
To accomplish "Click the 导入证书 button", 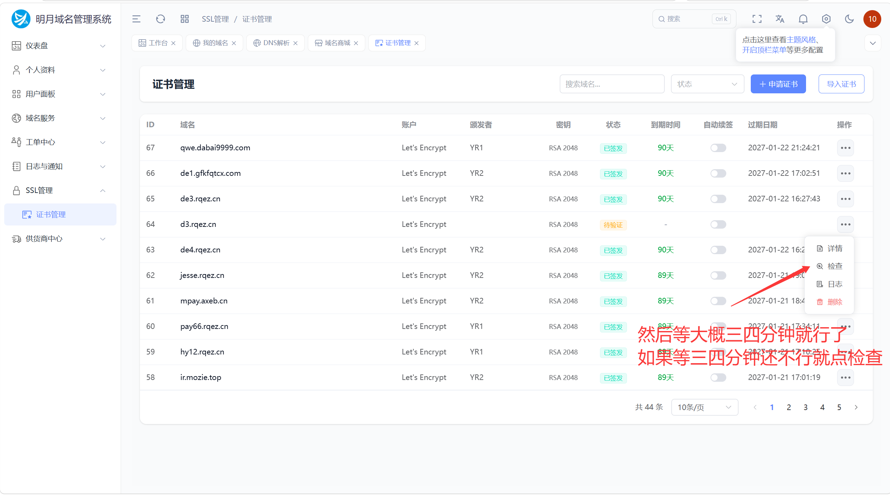I will point(841,84).
